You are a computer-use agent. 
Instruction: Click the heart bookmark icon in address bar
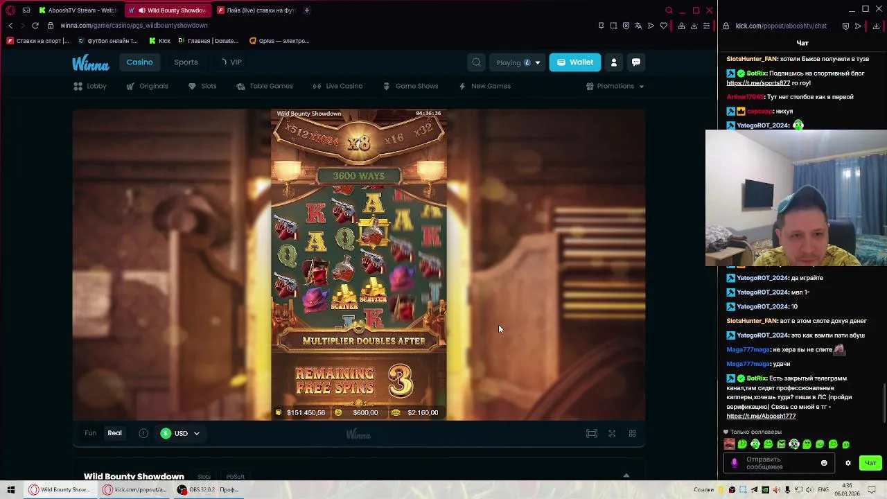pyautogui.click(x=663, y=26)
